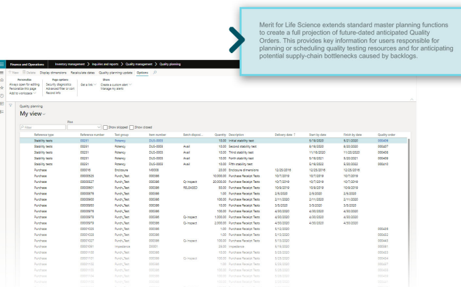Open Advanced filter or sort
The width and height of the screenshot is (461, 287).
click(60, 88)
